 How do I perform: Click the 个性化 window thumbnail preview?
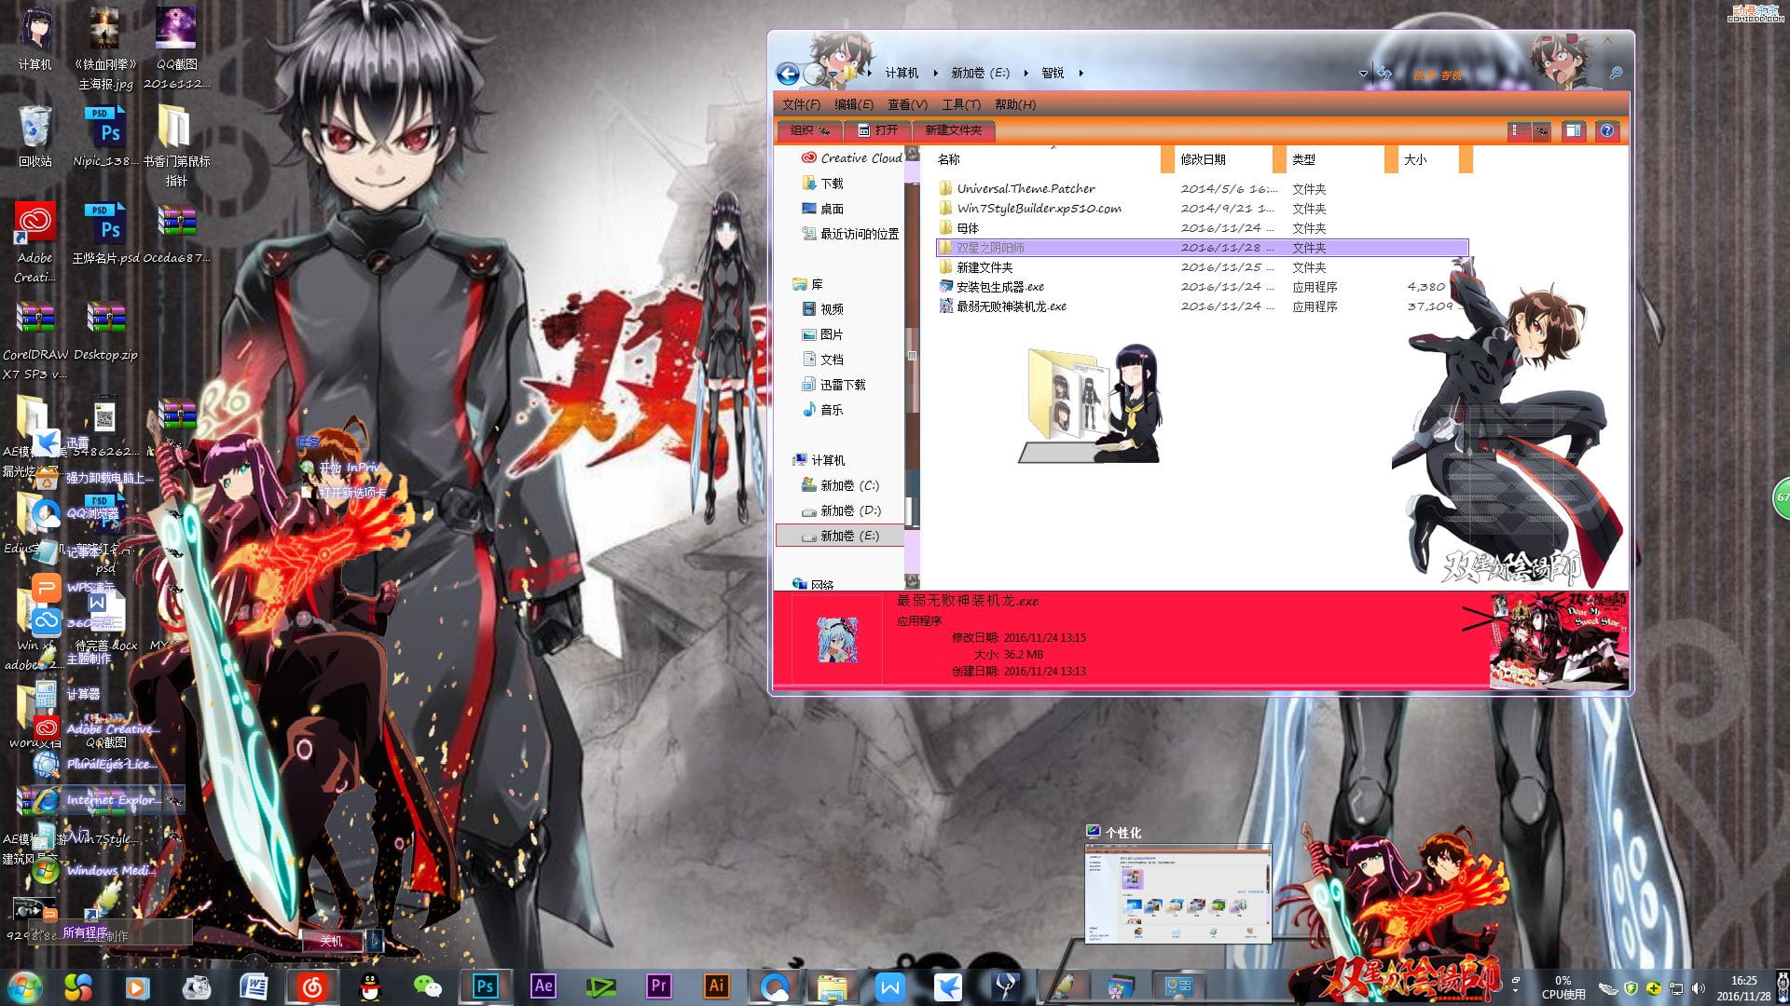click(x=1177, y=892)
